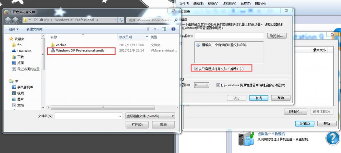Click 新建文件夹 in the file dialog toolbar
The width and height of the screenshot is (341, 153).
pos(34,29)
